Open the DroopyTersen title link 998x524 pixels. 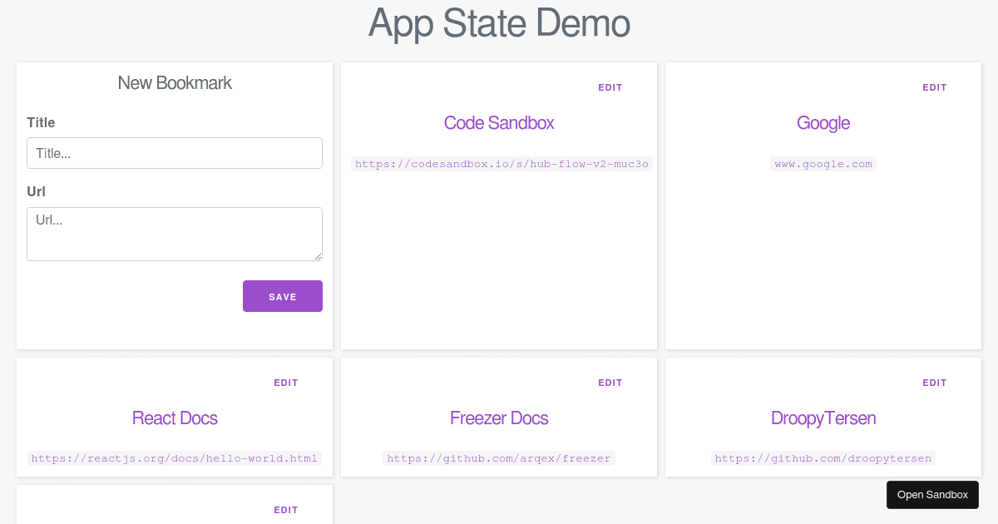click(x=823, y=418)
